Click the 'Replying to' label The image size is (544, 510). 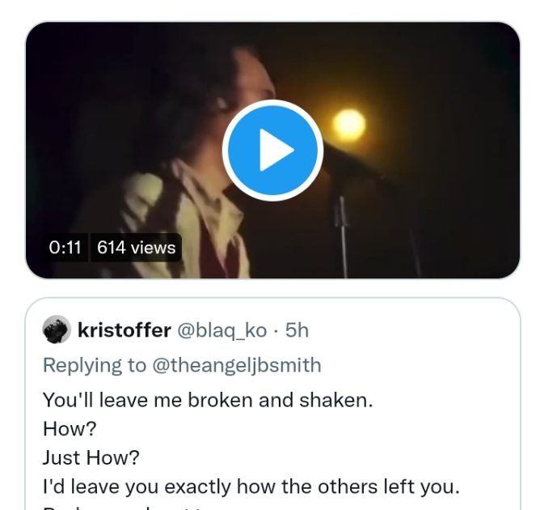pos(94,365)
